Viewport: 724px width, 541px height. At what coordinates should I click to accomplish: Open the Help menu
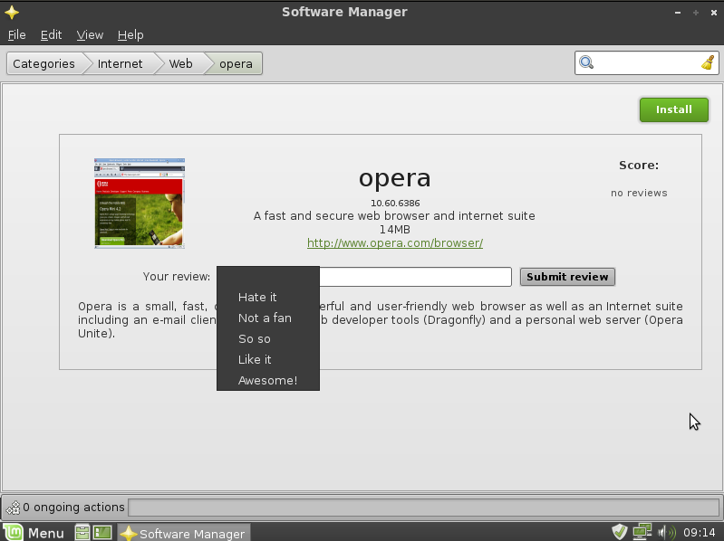coord(130,35)
